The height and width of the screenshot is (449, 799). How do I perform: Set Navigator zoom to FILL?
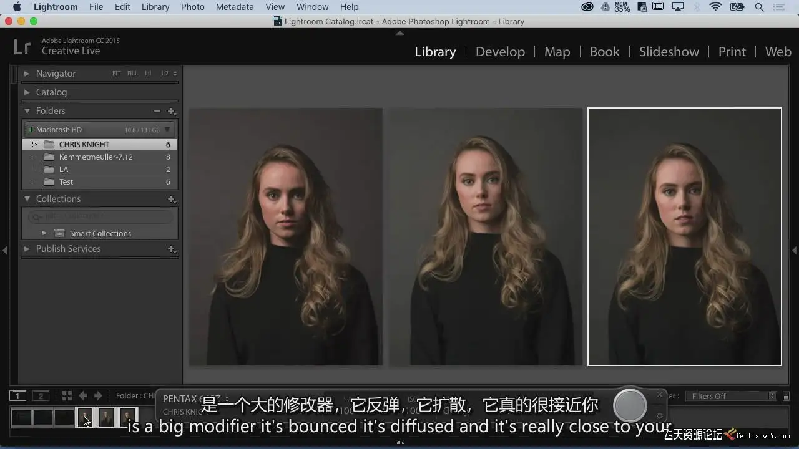click(132, 74)
